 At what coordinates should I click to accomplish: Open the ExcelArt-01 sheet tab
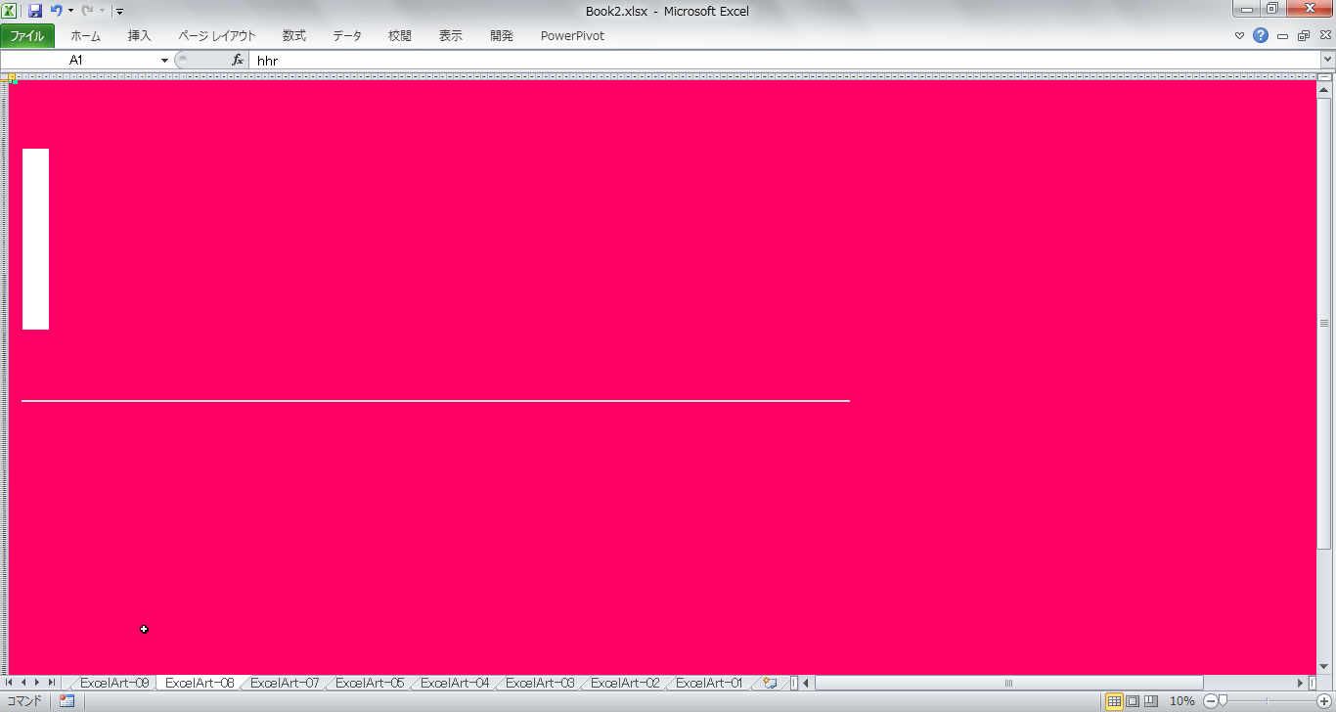pos(710,683)
